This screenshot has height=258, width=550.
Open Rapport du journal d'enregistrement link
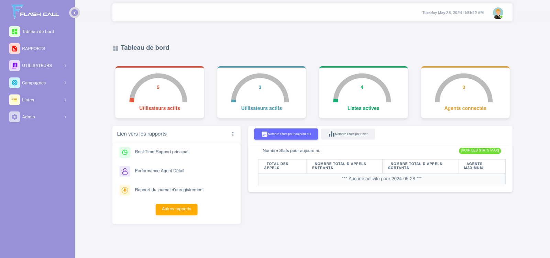pos(169,190)
